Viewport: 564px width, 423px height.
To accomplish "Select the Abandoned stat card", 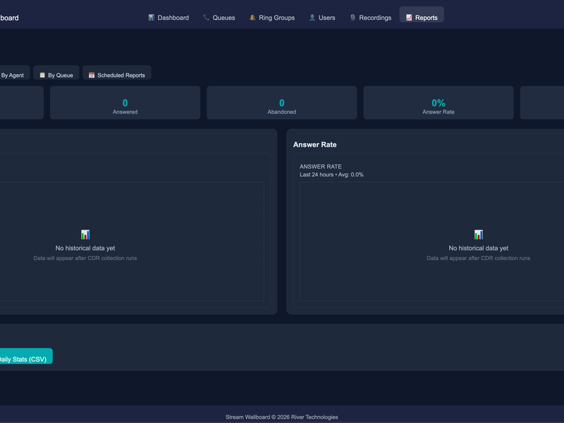I will [x=281, y=103].
